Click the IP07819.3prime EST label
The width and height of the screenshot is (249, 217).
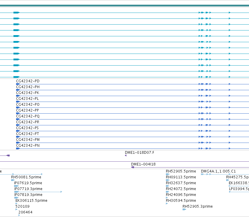tap(28, 195)
